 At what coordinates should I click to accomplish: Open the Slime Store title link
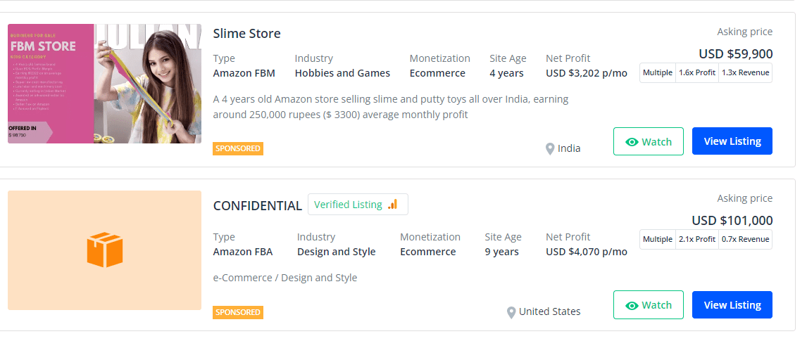pos(246,34)
